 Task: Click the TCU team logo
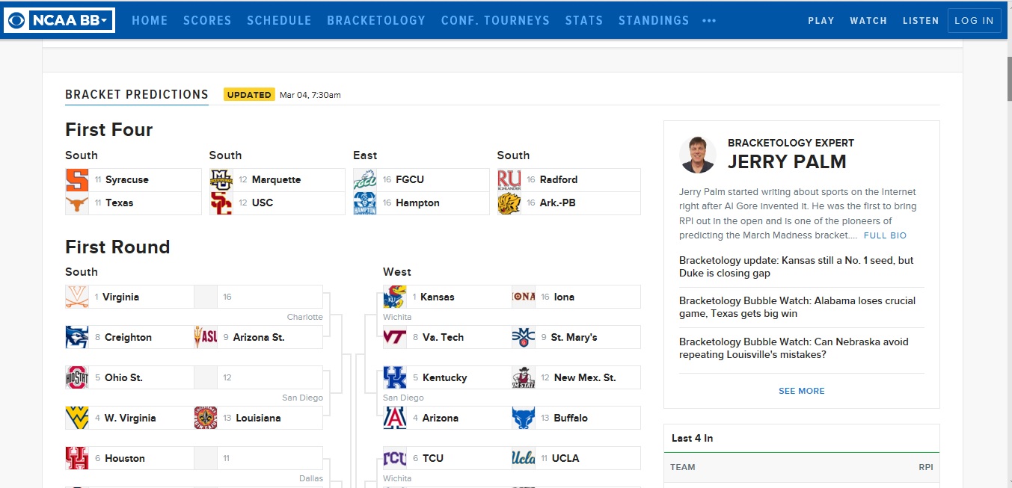pos(395,458)
